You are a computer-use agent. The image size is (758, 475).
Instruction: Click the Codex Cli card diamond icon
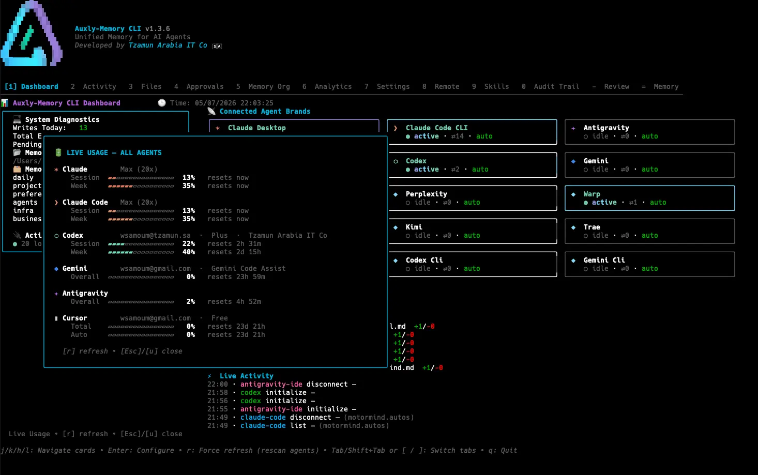coord(396,261)
